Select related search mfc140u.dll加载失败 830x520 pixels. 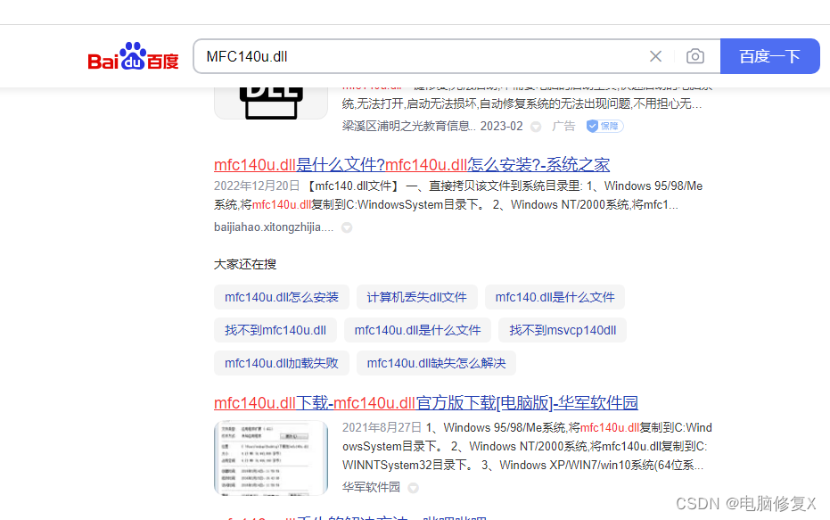pyautogui.click(x=282, y=363)
